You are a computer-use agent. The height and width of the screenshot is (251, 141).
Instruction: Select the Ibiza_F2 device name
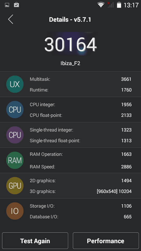tap(70, 63)
